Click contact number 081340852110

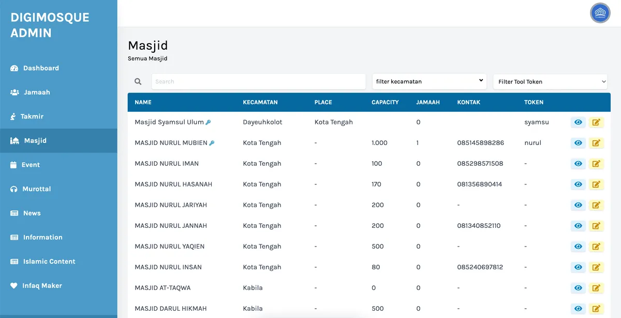pos(479,226)
